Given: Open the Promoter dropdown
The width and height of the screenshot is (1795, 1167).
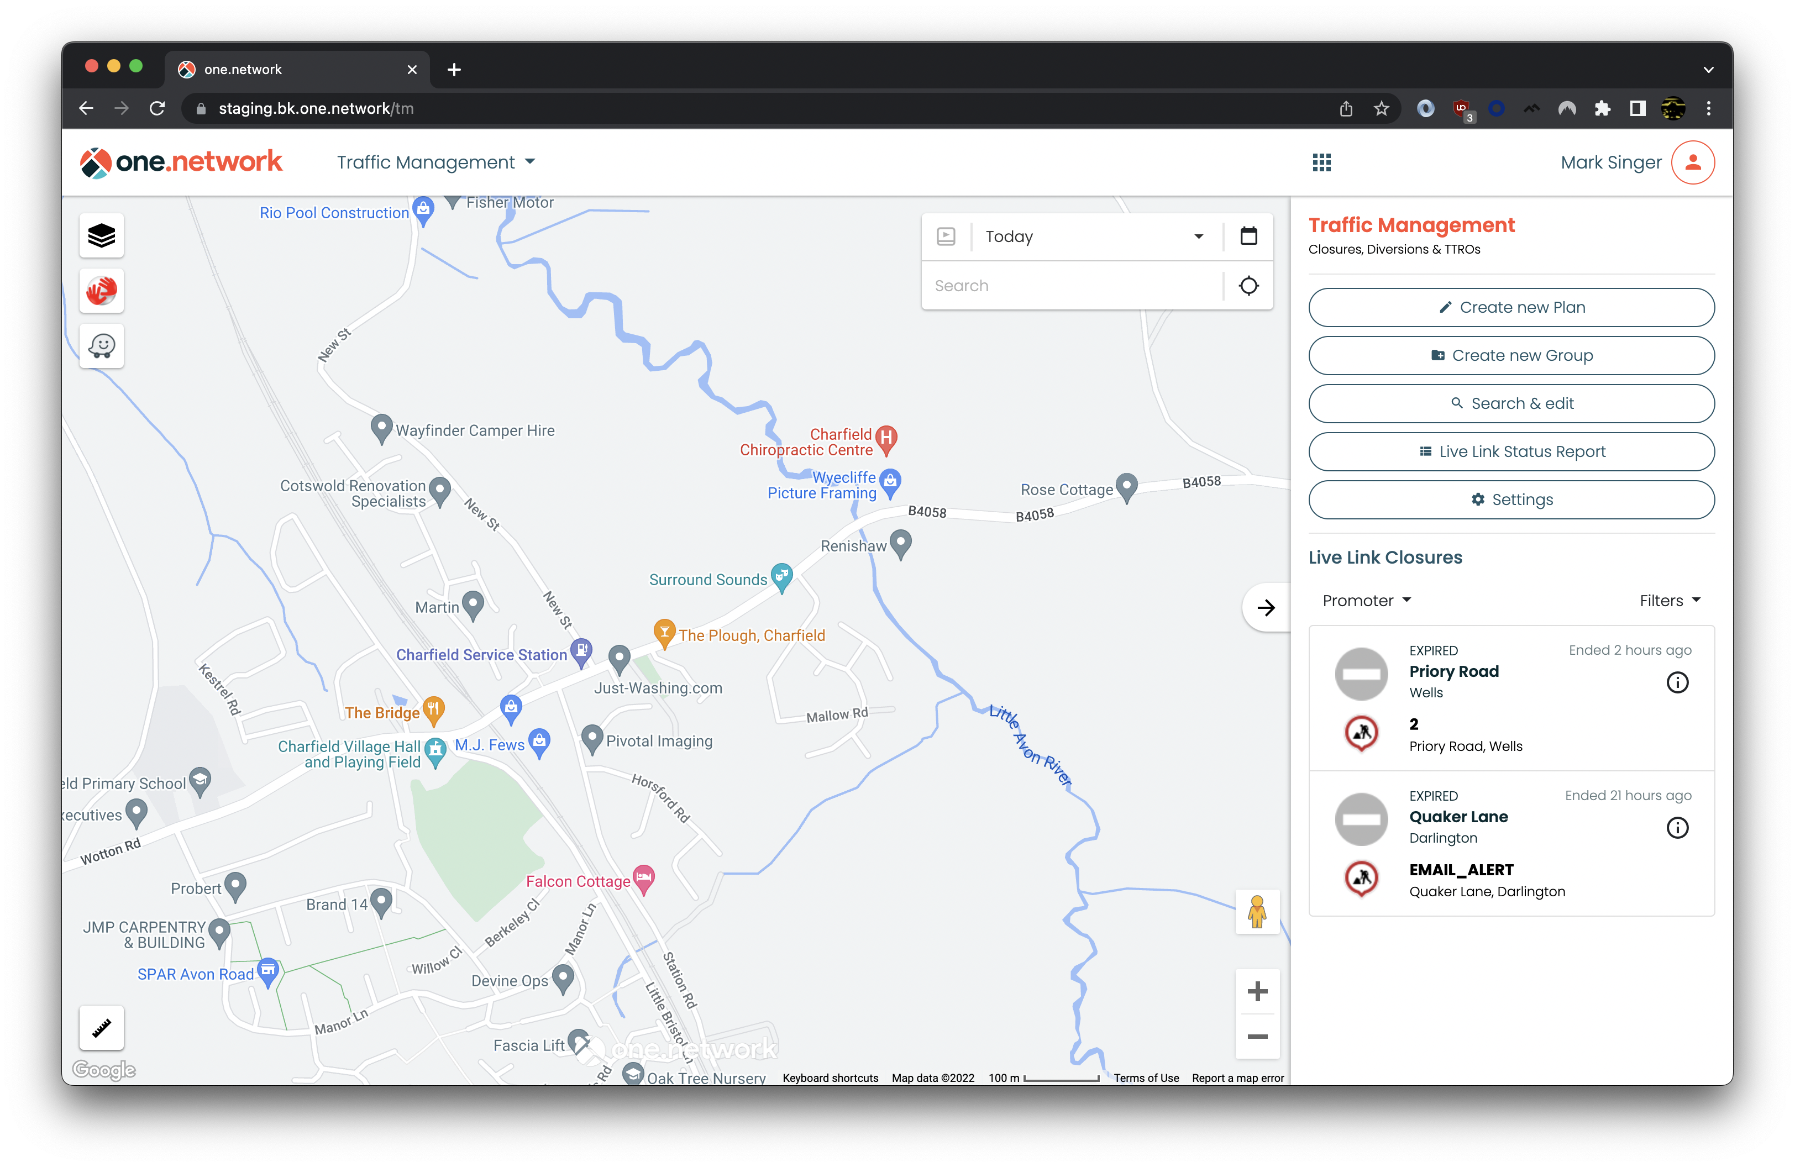Looking at the screenshot, I should click(x=1367, y=601).
